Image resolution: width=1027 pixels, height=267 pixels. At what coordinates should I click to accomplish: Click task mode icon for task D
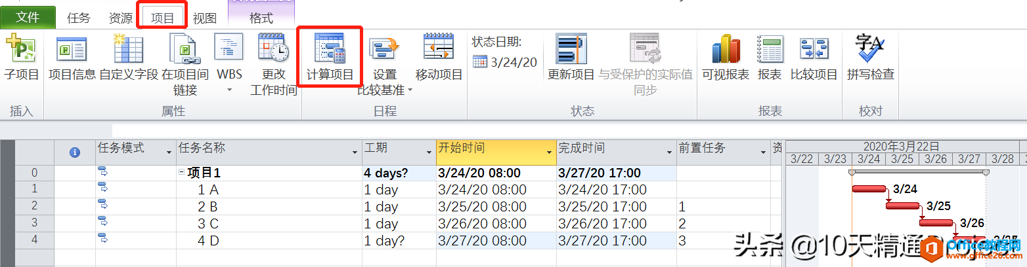pyautogui.click(x=103, y=240)
